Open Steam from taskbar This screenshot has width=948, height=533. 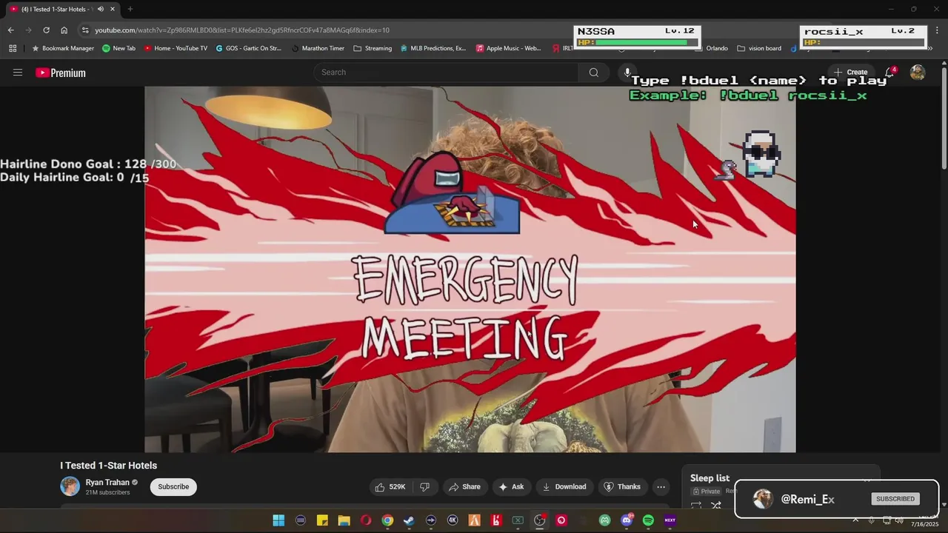click(409, 520)
